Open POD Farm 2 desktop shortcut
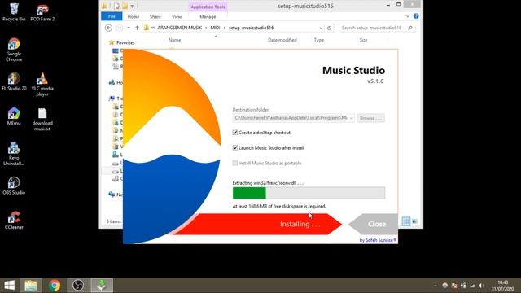 coord(42,13)
